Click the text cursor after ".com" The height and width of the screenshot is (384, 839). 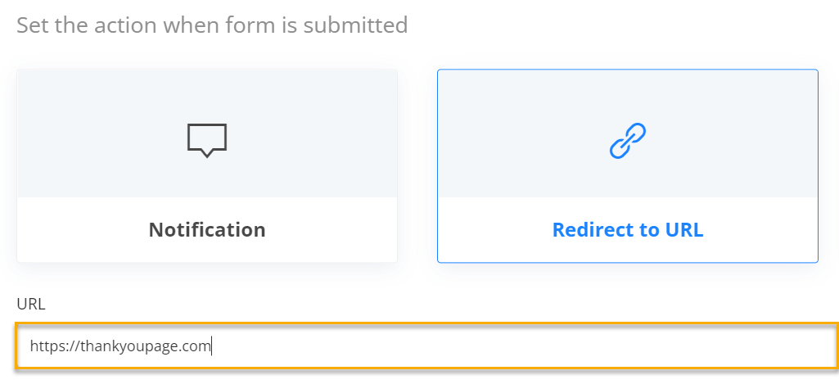click(x=213, y=346)
